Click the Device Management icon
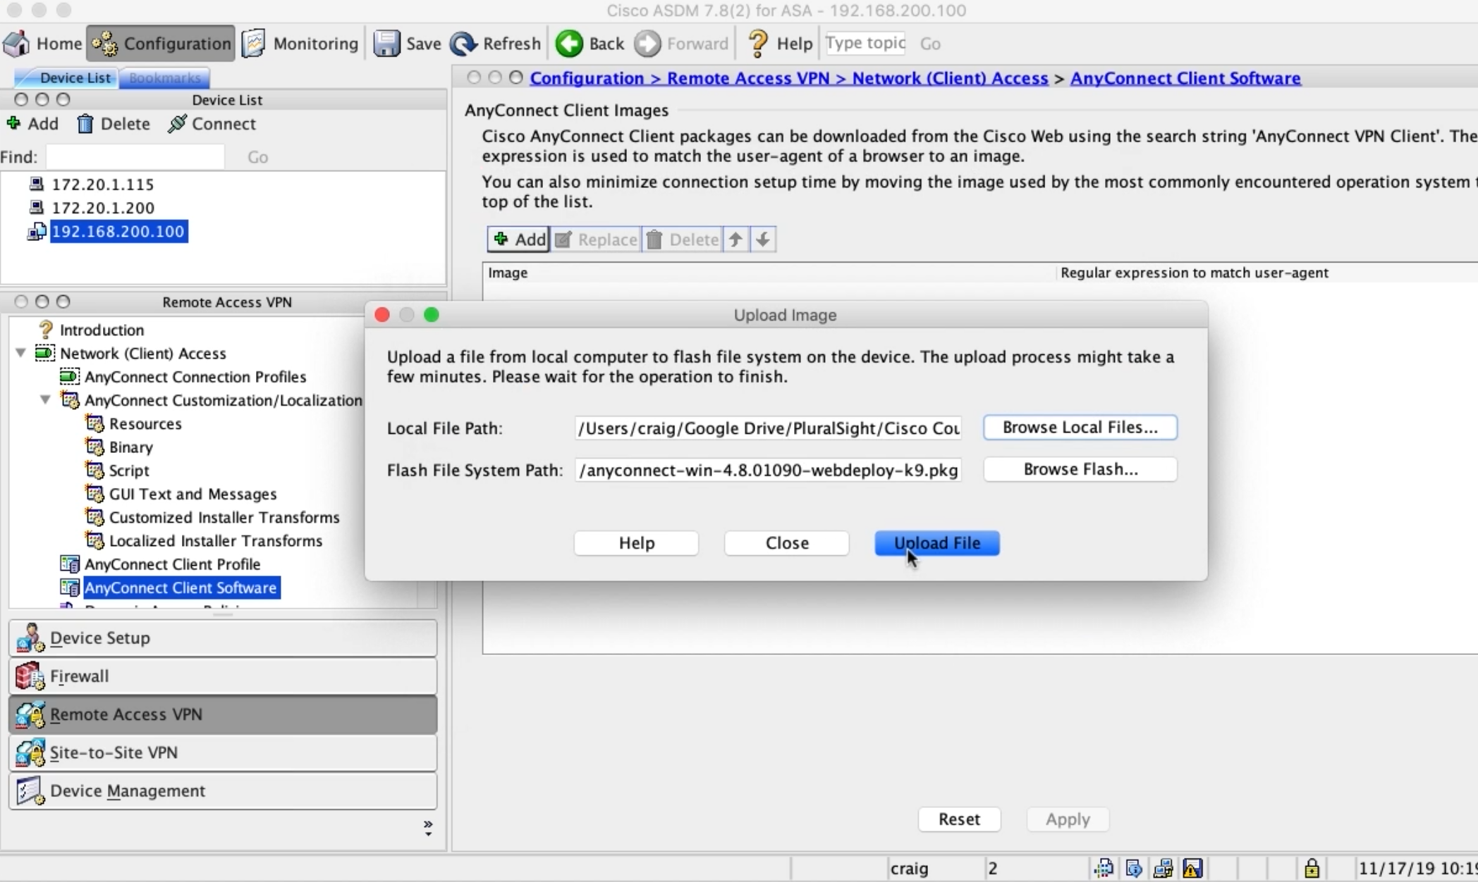The image size is (1478, 882). click(30, 790)
